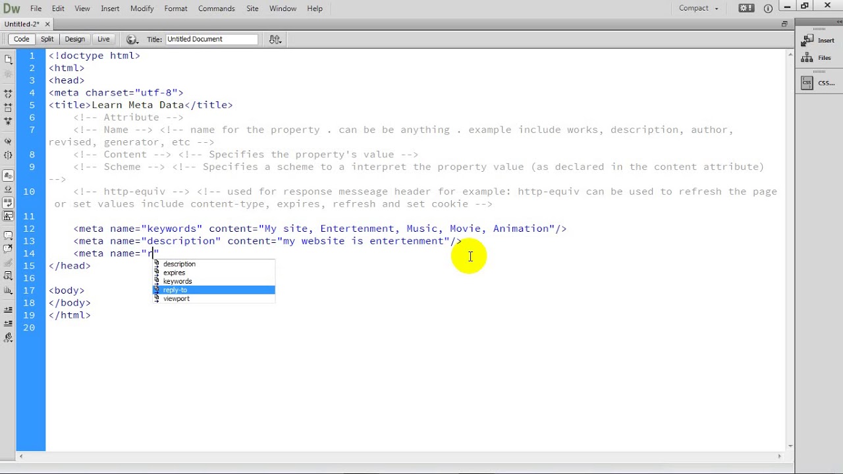Click the Indent Code icon

8,309
